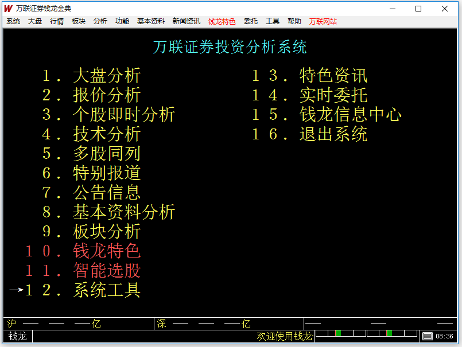Viewport: 462px width, 347px height.
Task: Open the 新闻资讯 menu
Action: point(187,21)
